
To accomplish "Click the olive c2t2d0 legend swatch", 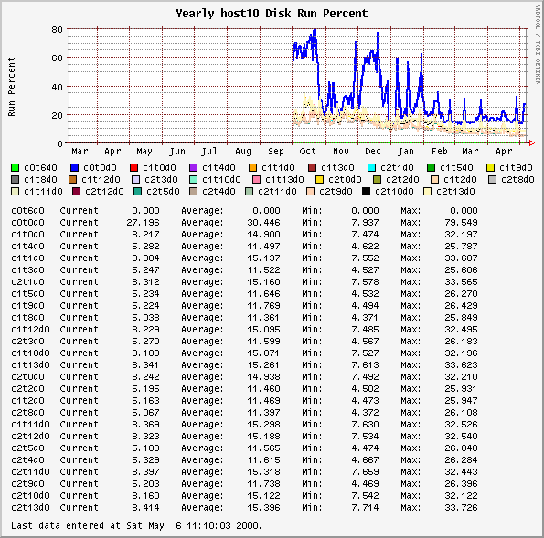I will (x=377, y=180).
